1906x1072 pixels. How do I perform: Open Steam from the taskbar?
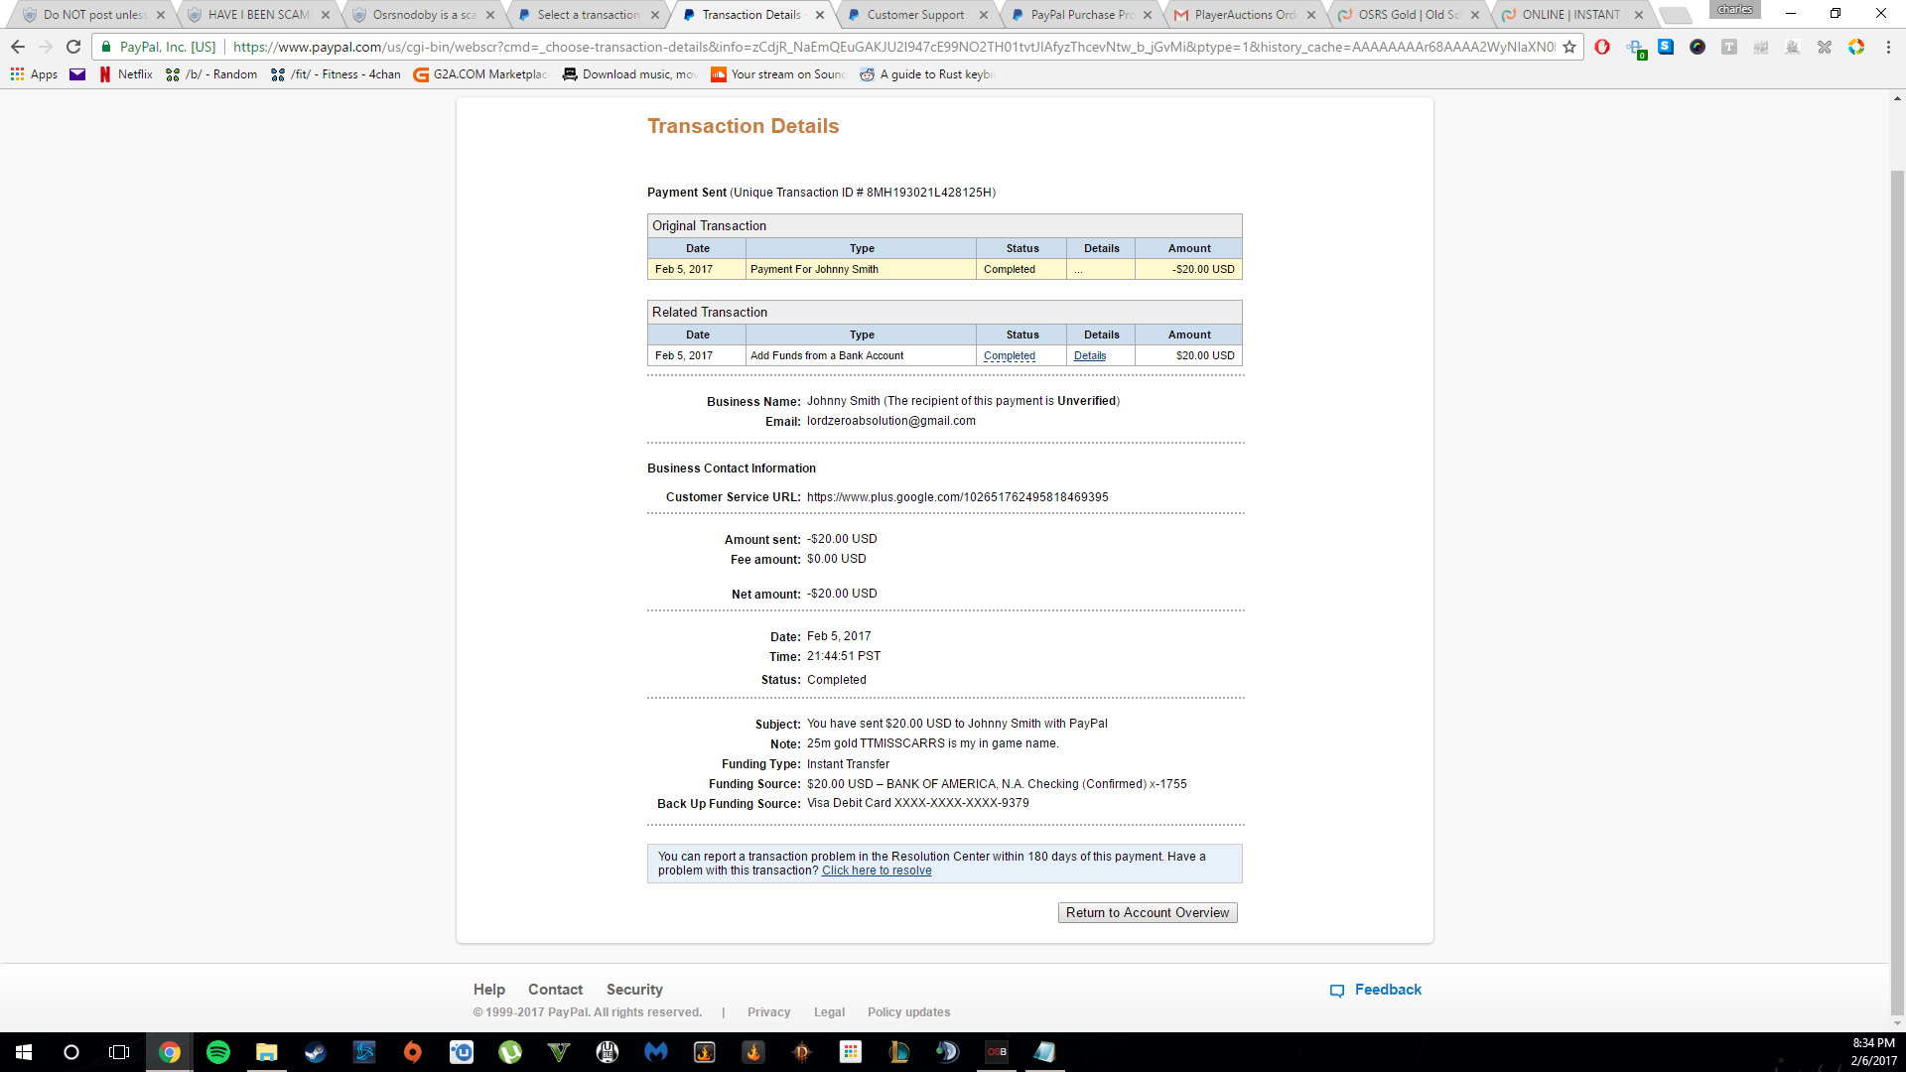click(x=316, y=1052)
